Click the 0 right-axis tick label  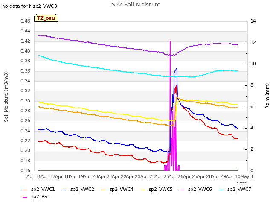(252, 170)
